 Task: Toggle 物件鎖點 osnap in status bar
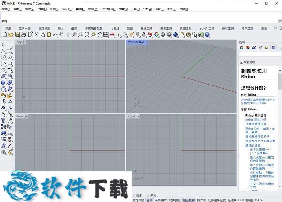(175, 200)
